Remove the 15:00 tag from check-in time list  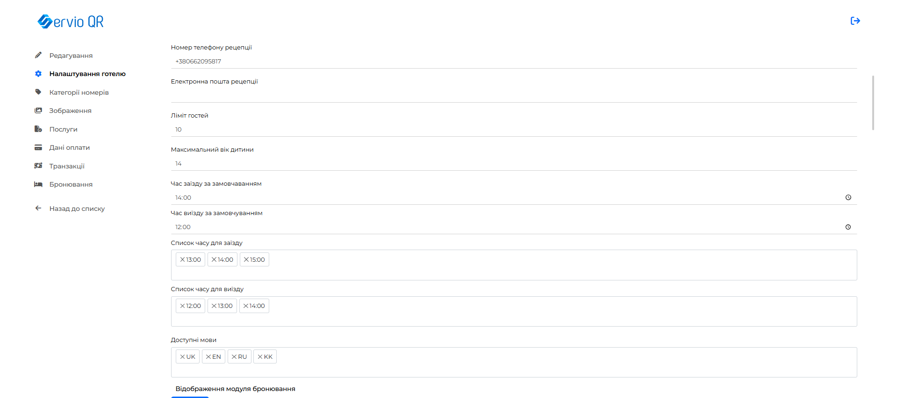point(246,260)
